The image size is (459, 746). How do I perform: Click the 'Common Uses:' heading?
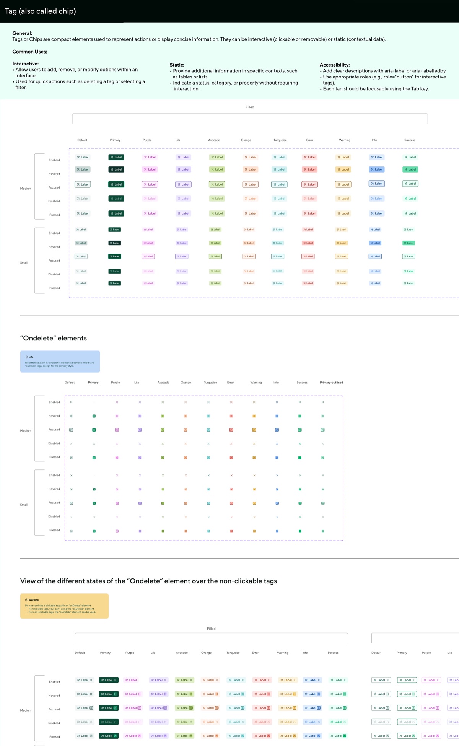(x=30, y=52)
